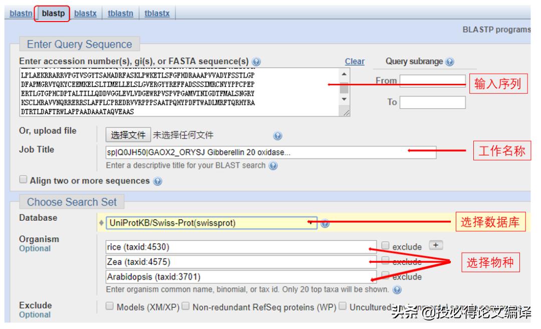Select the blastp tab
Screen dimensions: 541x329
(x=53, y=14)
